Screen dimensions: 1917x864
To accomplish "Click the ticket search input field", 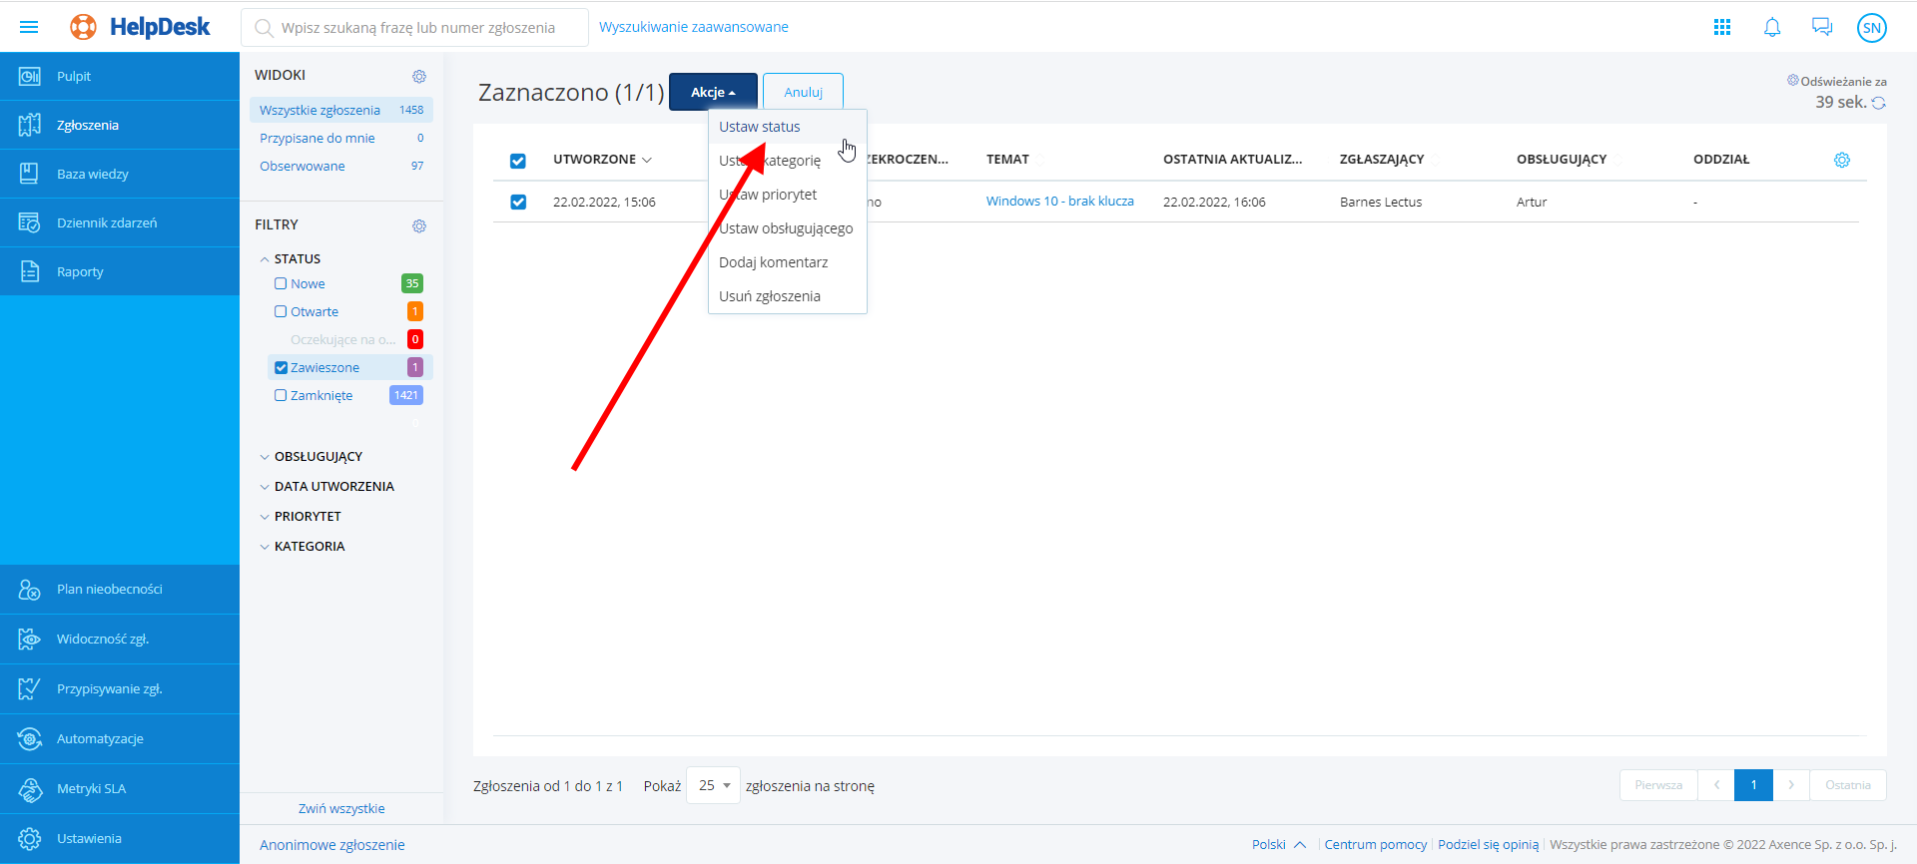I will click(x=419, y=27).
